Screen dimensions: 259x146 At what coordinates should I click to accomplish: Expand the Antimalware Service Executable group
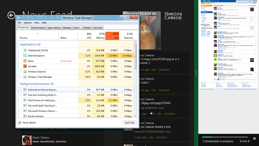tap(21, 90)
